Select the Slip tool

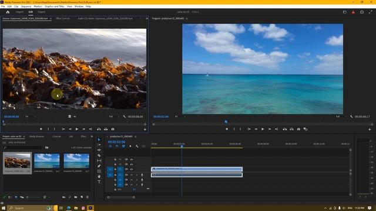[x=99, y=161]
